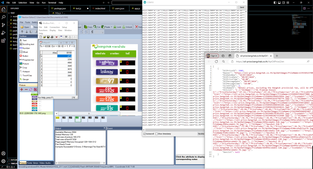Switch to the Fonts tab in Nextion
The height and width of the screenshot is (169, 313).
(x=29, y=163)
